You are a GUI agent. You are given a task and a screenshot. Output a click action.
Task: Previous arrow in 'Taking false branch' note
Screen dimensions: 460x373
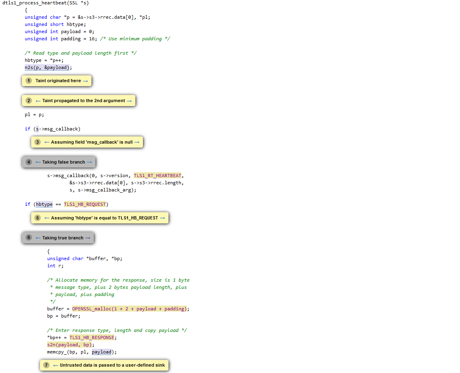(x=38, y=162)
